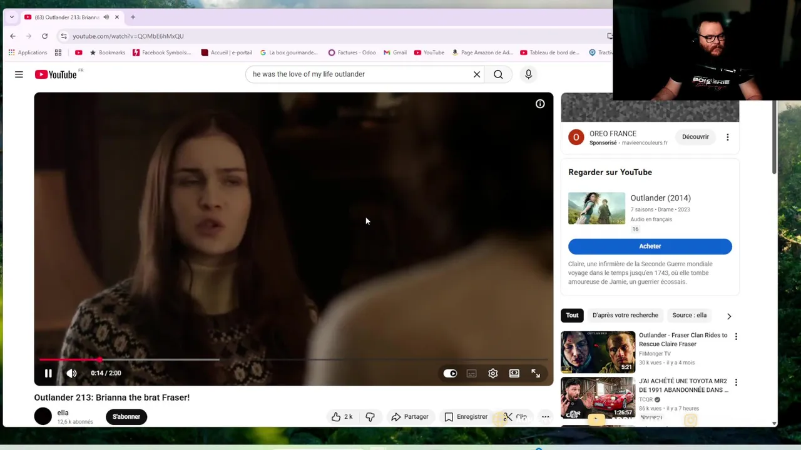This screenshot has width=801, height=450.
Task: Enter fullscreen mode
Action: [536, 373]
